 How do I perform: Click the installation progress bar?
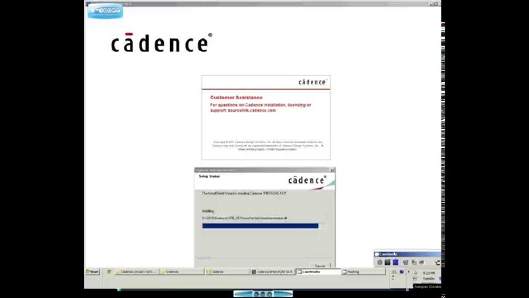coord(264,226)
